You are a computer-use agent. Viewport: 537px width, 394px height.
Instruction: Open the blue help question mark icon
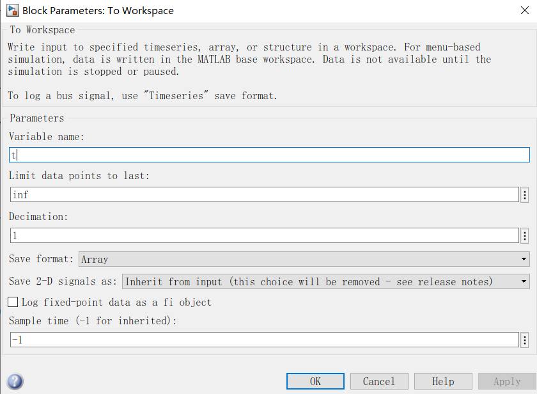coord(15,381)
